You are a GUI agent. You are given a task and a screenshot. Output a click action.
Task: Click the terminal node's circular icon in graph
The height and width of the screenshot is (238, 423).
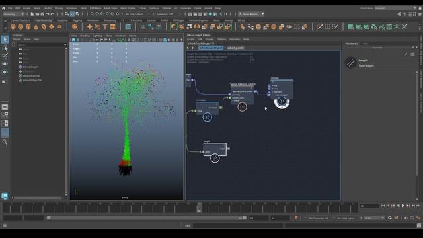click(282, 101)
